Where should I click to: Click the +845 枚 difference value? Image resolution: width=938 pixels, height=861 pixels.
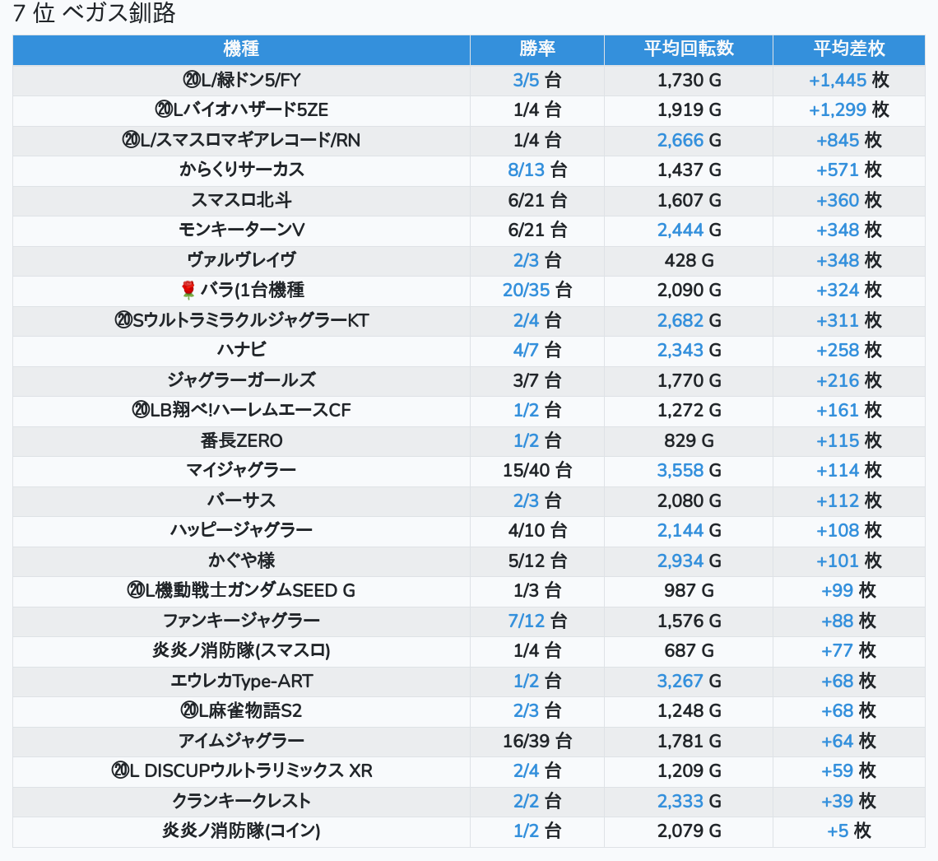tap(848, 140)
